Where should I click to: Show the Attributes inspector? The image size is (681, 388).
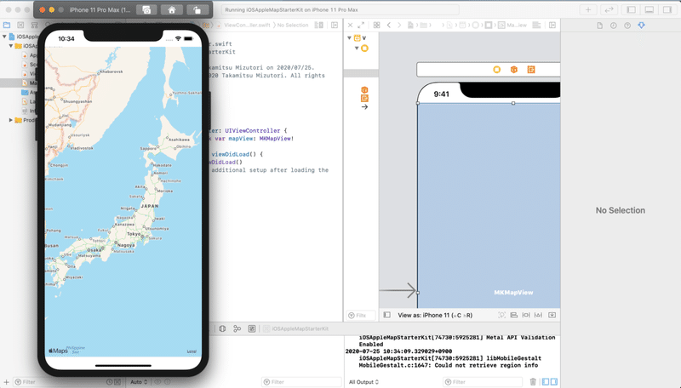click(642, 26)
